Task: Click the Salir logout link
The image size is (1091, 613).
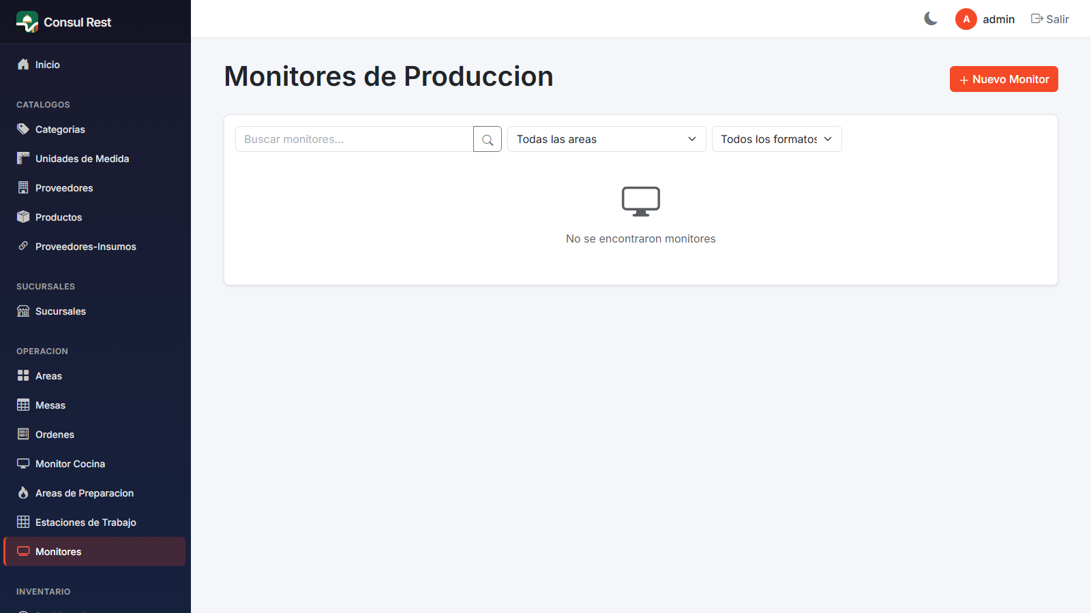Action: pyautogui.click(x=1050, y=19)
